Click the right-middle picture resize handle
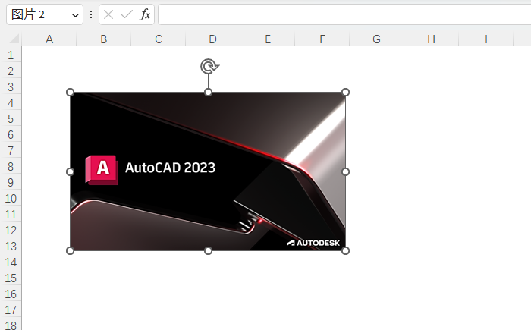 point(345,171)
